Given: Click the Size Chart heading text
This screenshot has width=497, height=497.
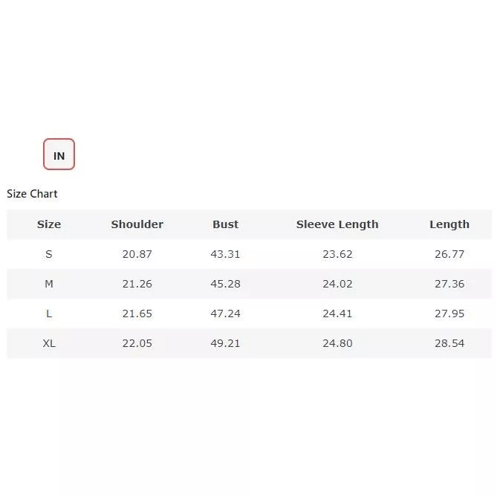Looking at the screenshot, I should pos(32,194).
